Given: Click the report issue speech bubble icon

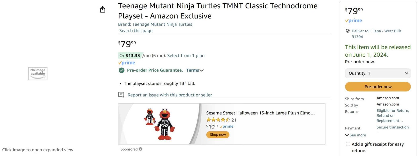Looking at the screenshot, I should tap(121, 95).
